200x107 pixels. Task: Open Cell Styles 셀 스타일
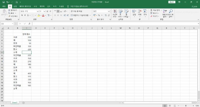(x=126, y=13)
